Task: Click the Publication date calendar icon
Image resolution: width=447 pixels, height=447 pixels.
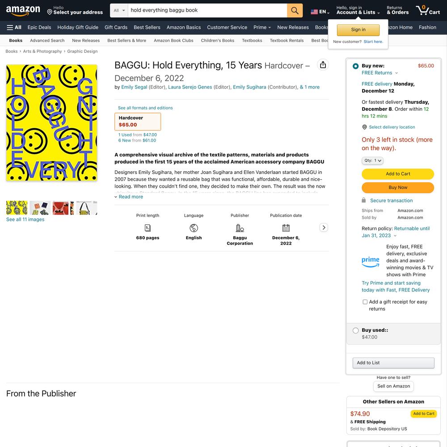Action: [286, 228]
